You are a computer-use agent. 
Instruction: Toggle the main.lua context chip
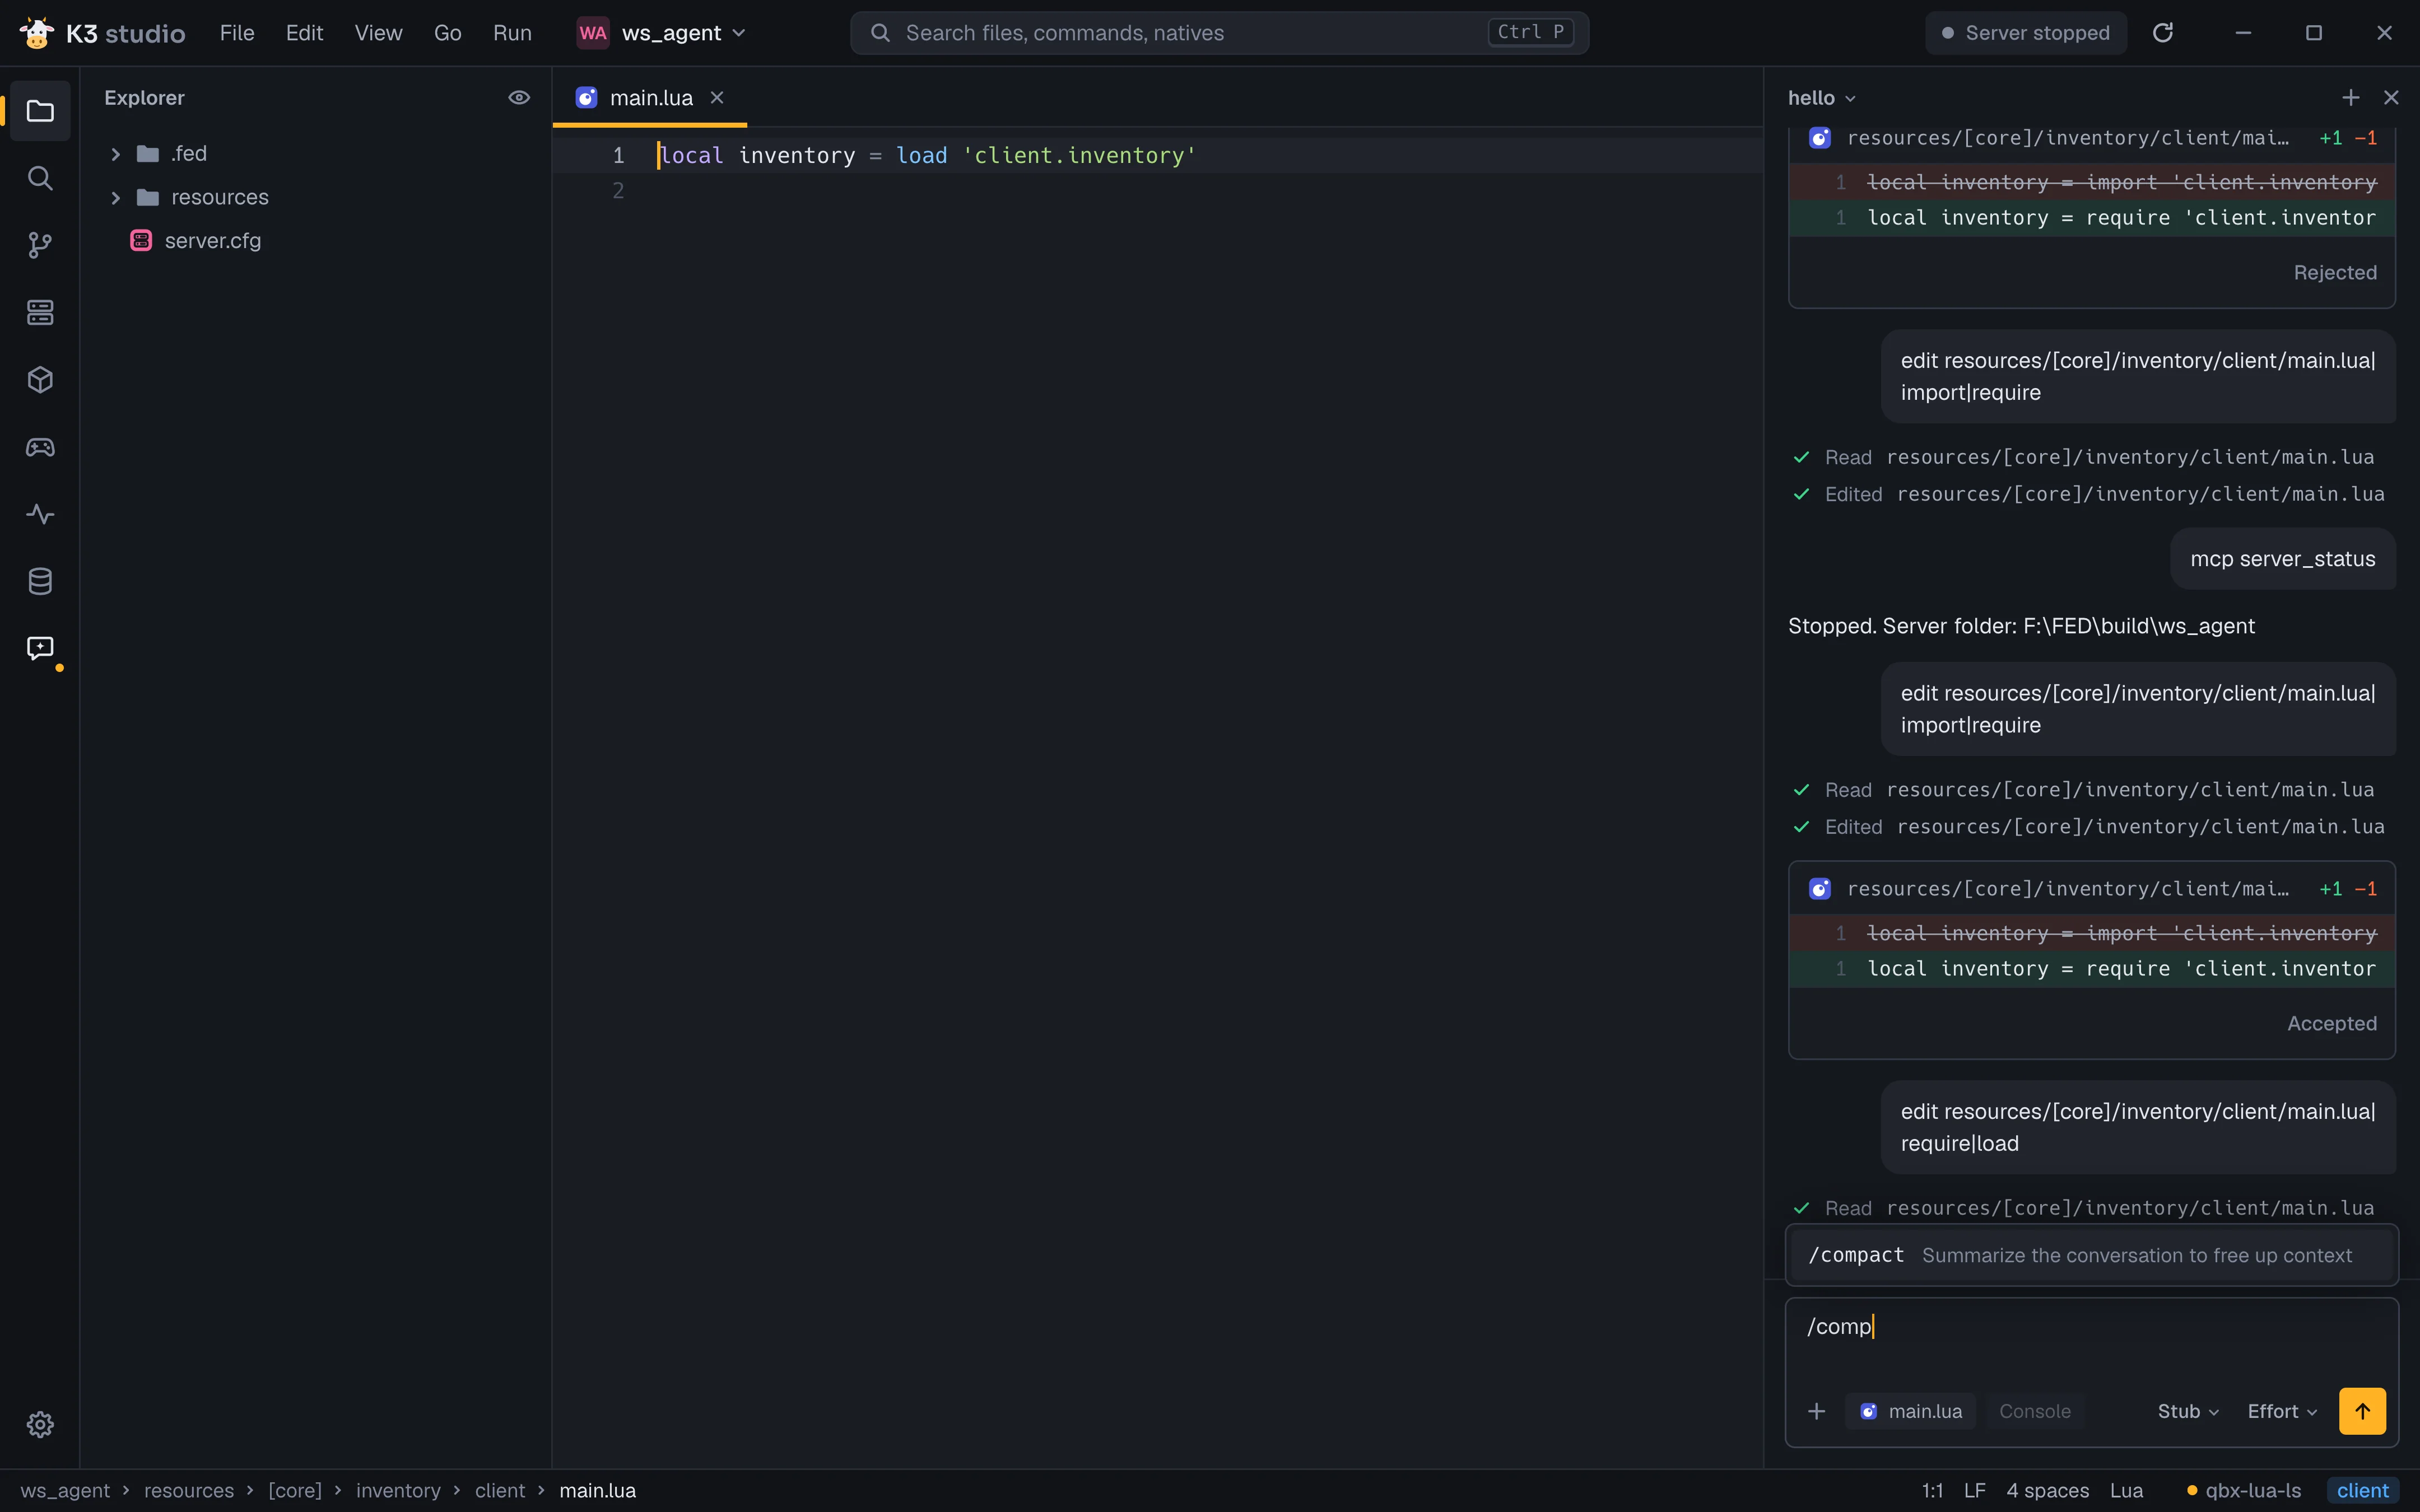[x=1911, y=1411]
